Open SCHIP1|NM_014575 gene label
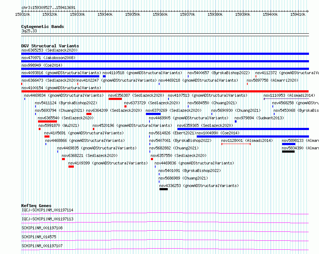 click(39, 237)
